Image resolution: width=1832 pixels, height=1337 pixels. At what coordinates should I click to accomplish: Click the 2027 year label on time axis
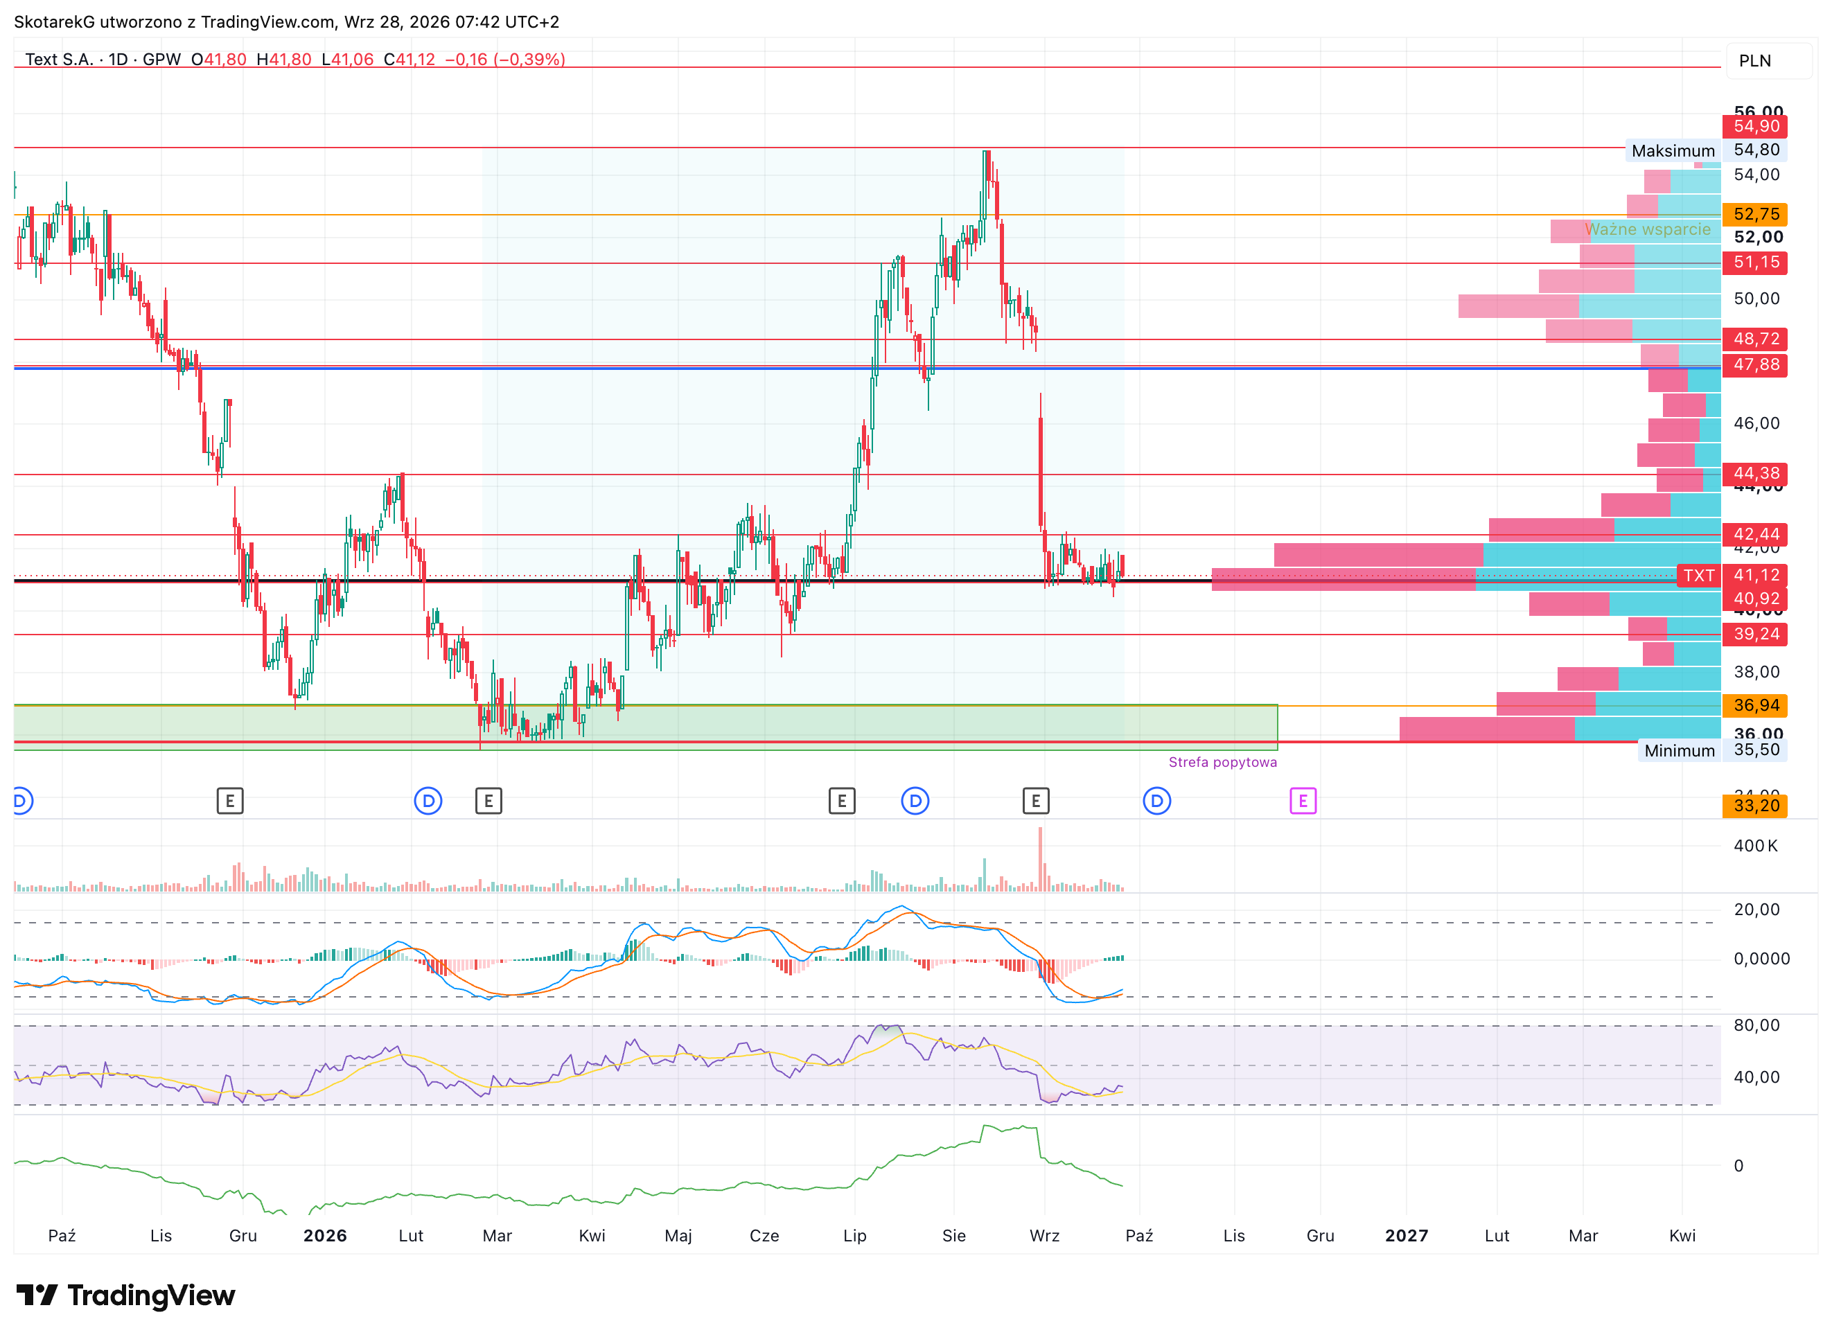1406,1236
